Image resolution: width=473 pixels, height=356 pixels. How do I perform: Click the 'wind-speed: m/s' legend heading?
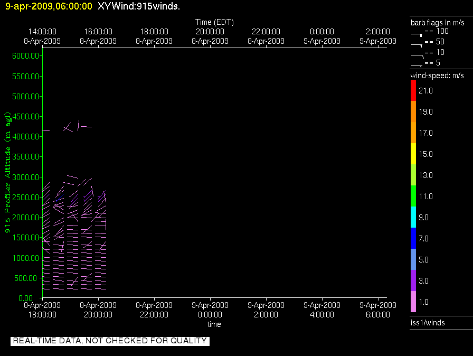click(437, 76)
